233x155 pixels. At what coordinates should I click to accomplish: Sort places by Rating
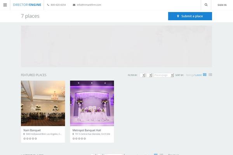click(x=190, y=75)
